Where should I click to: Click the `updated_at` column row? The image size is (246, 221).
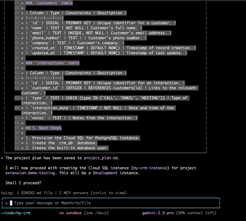tap(106, 53)
